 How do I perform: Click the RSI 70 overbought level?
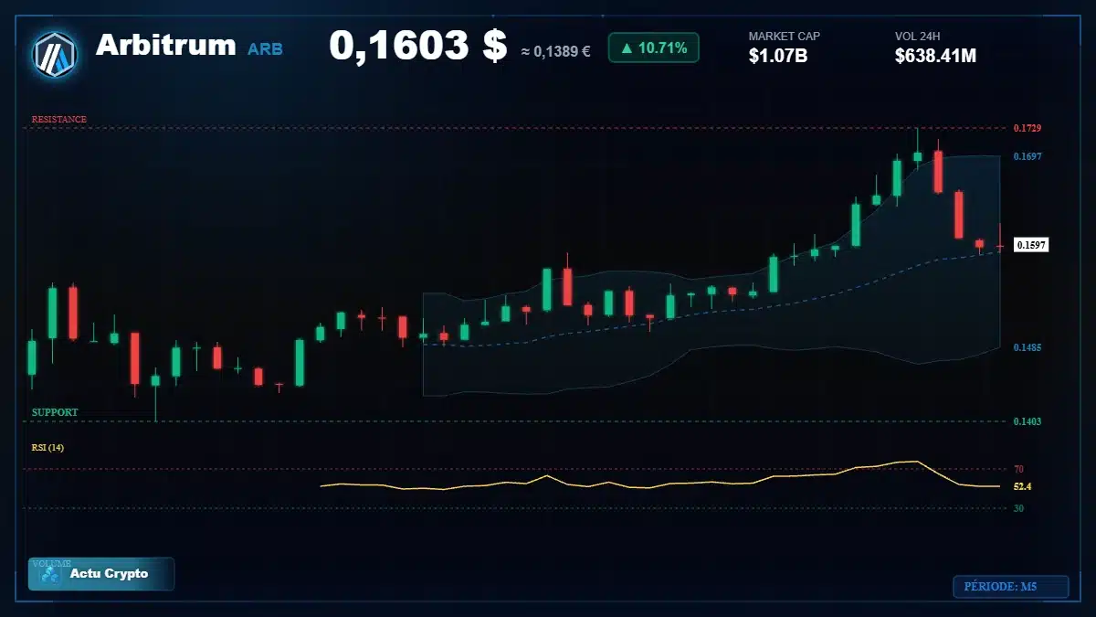[1018, 469]
